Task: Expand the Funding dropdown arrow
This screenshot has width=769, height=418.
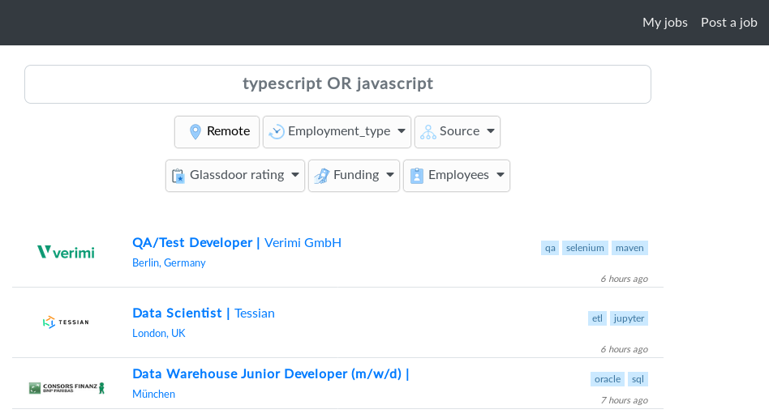Action: click(x=390, y=176)
